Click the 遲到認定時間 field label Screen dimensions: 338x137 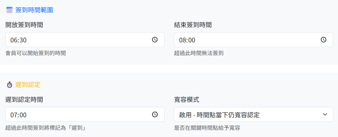24,99
